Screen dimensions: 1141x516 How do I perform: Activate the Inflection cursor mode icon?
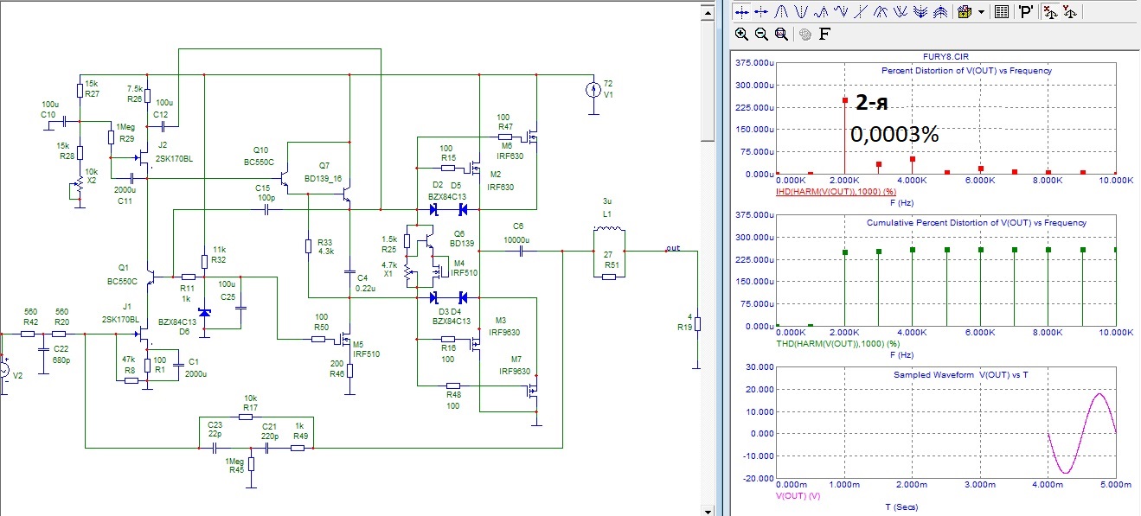(x=860, y=12)
